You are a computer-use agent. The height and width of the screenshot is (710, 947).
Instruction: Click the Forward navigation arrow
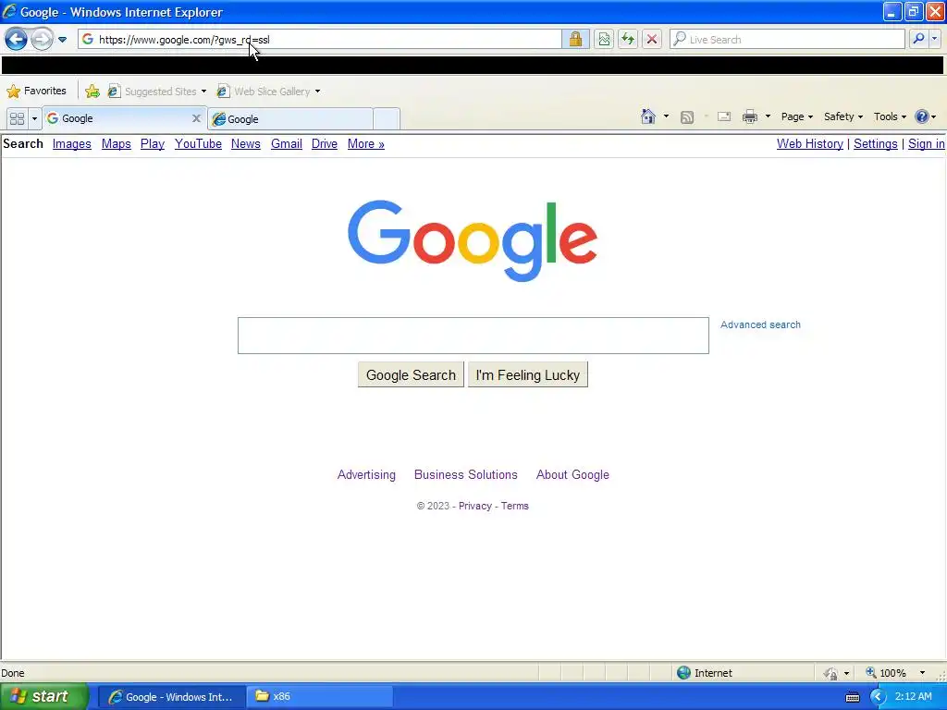pos(41,40)
